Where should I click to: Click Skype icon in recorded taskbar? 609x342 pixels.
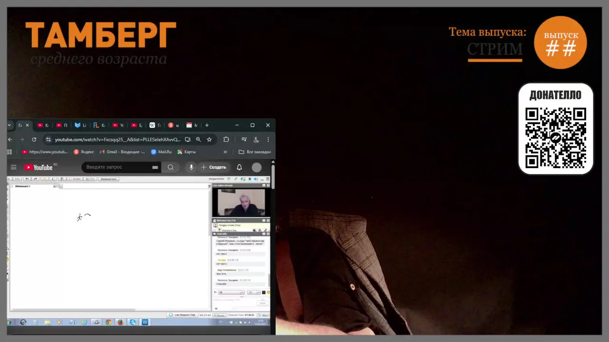point(133,322)
